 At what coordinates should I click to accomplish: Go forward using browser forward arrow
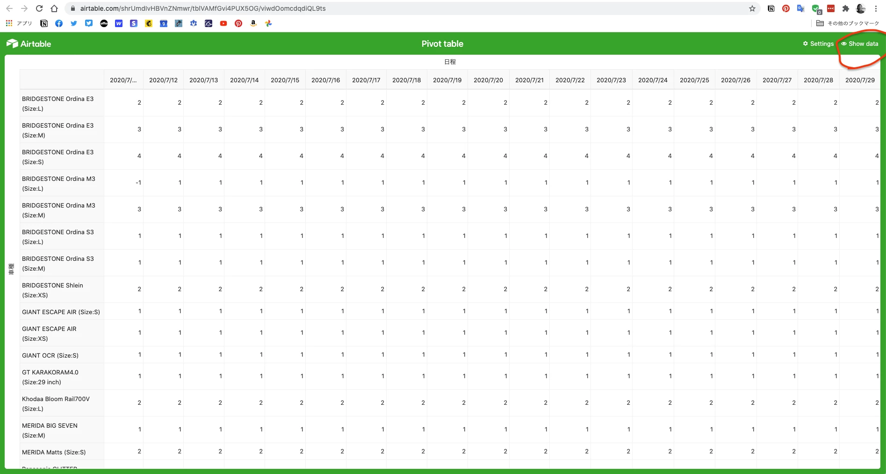[24, 8]
